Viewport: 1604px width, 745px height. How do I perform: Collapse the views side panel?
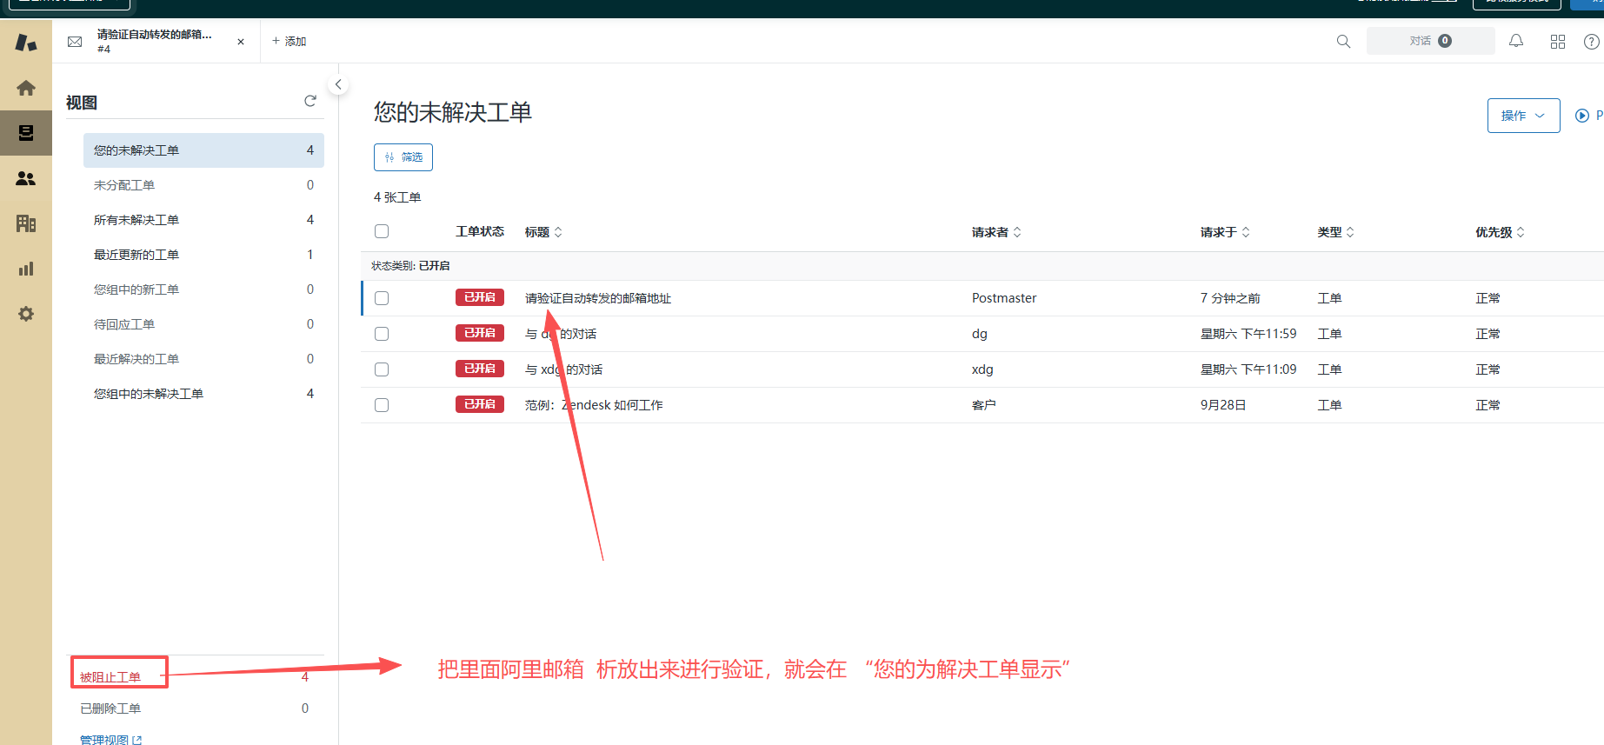pos(338,84)
